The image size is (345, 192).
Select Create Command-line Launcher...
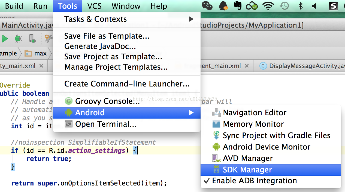127,84
